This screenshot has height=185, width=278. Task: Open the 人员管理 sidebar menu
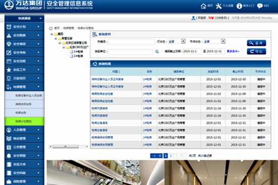24,130
